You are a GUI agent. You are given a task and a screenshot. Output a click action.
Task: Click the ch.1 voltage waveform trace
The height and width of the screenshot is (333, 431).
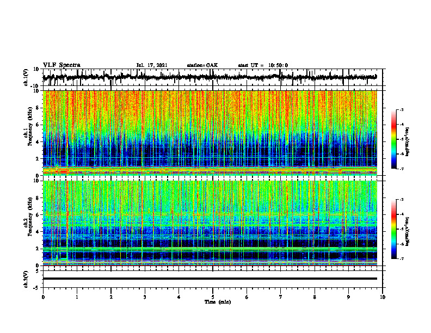(210, 77)
